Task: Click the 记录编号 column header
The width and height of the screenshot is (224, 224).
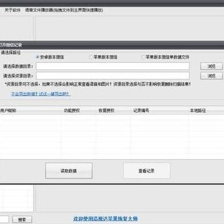Action: coord(160,111)
